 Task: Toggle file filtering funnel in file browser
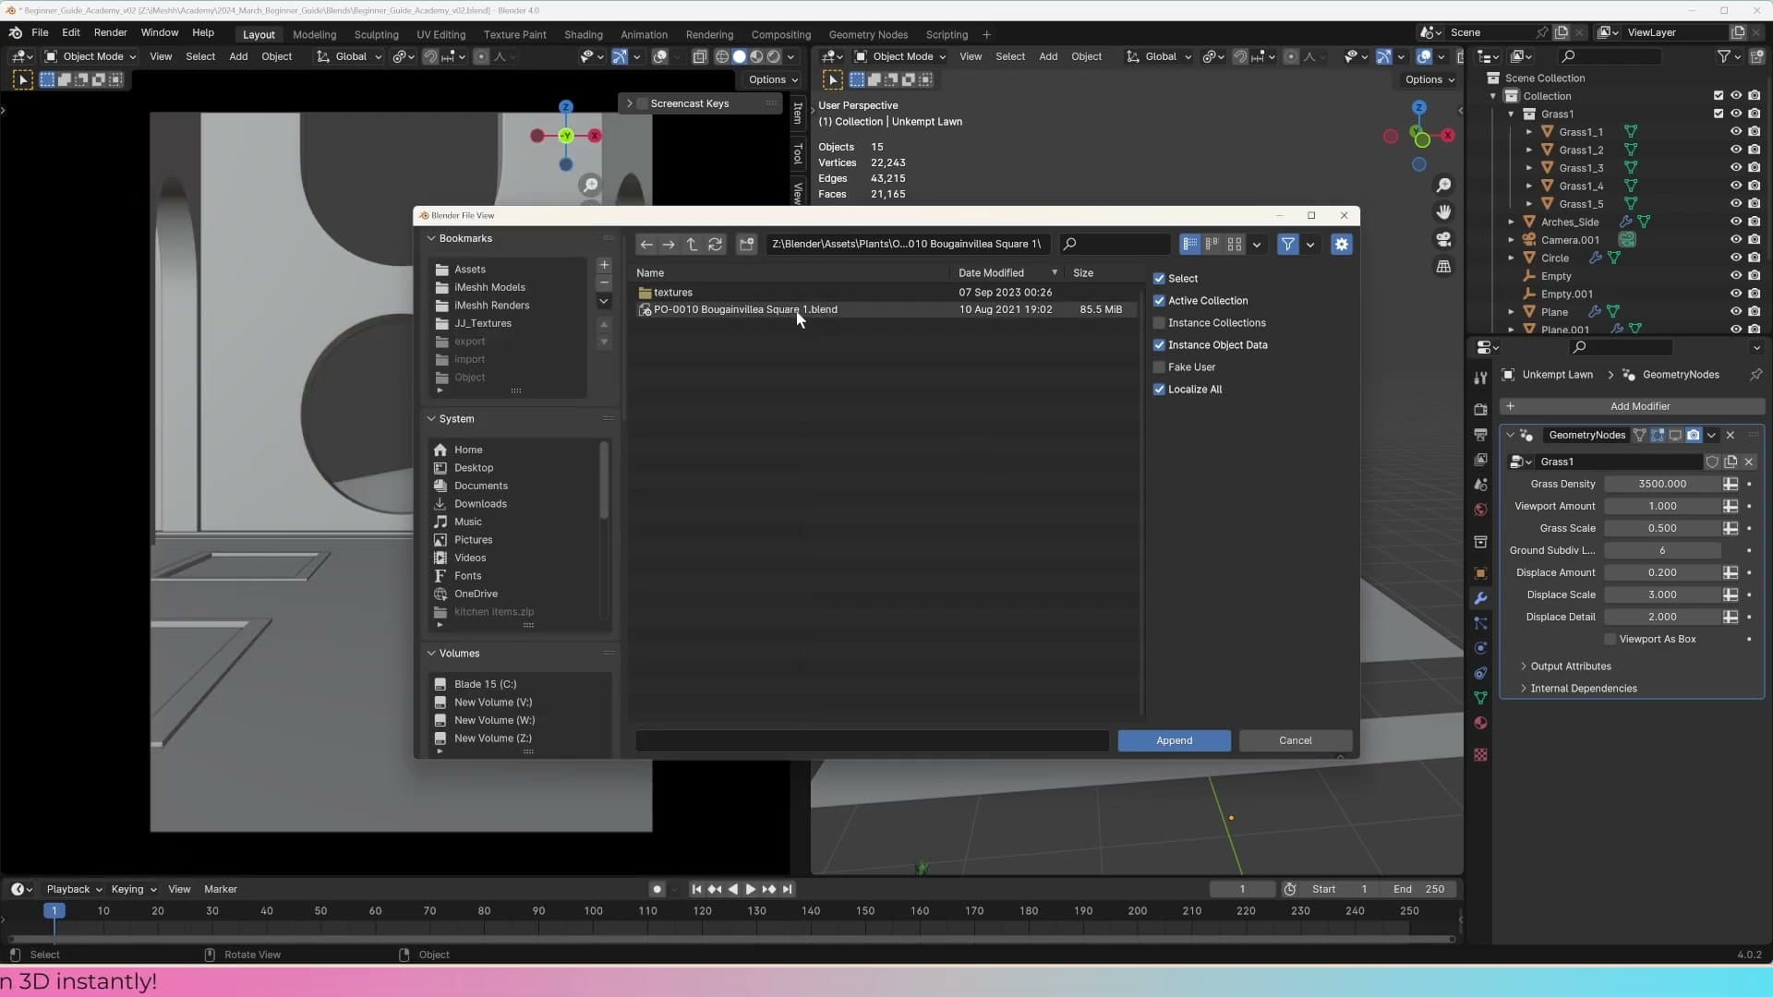click(1287, 245)
